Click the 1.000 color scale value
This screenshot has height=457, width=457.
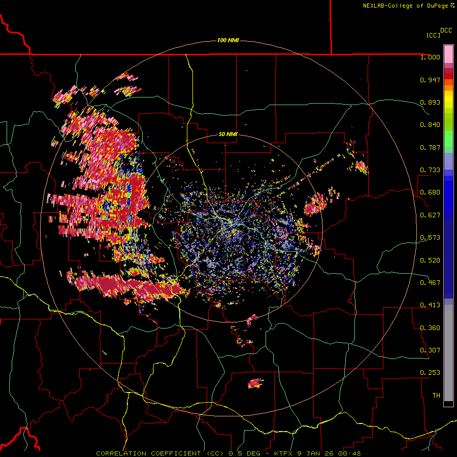[430, 57]
